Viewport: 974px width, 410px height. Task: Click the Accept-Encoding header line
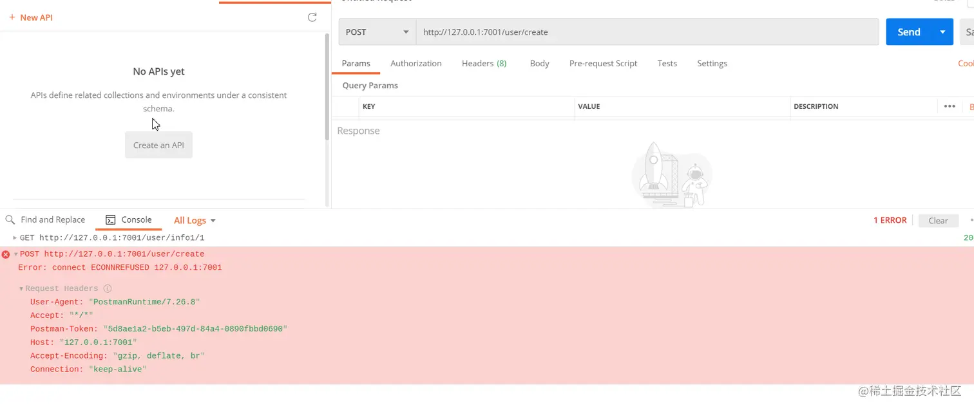pyautogui.click(x=117, y=356)
